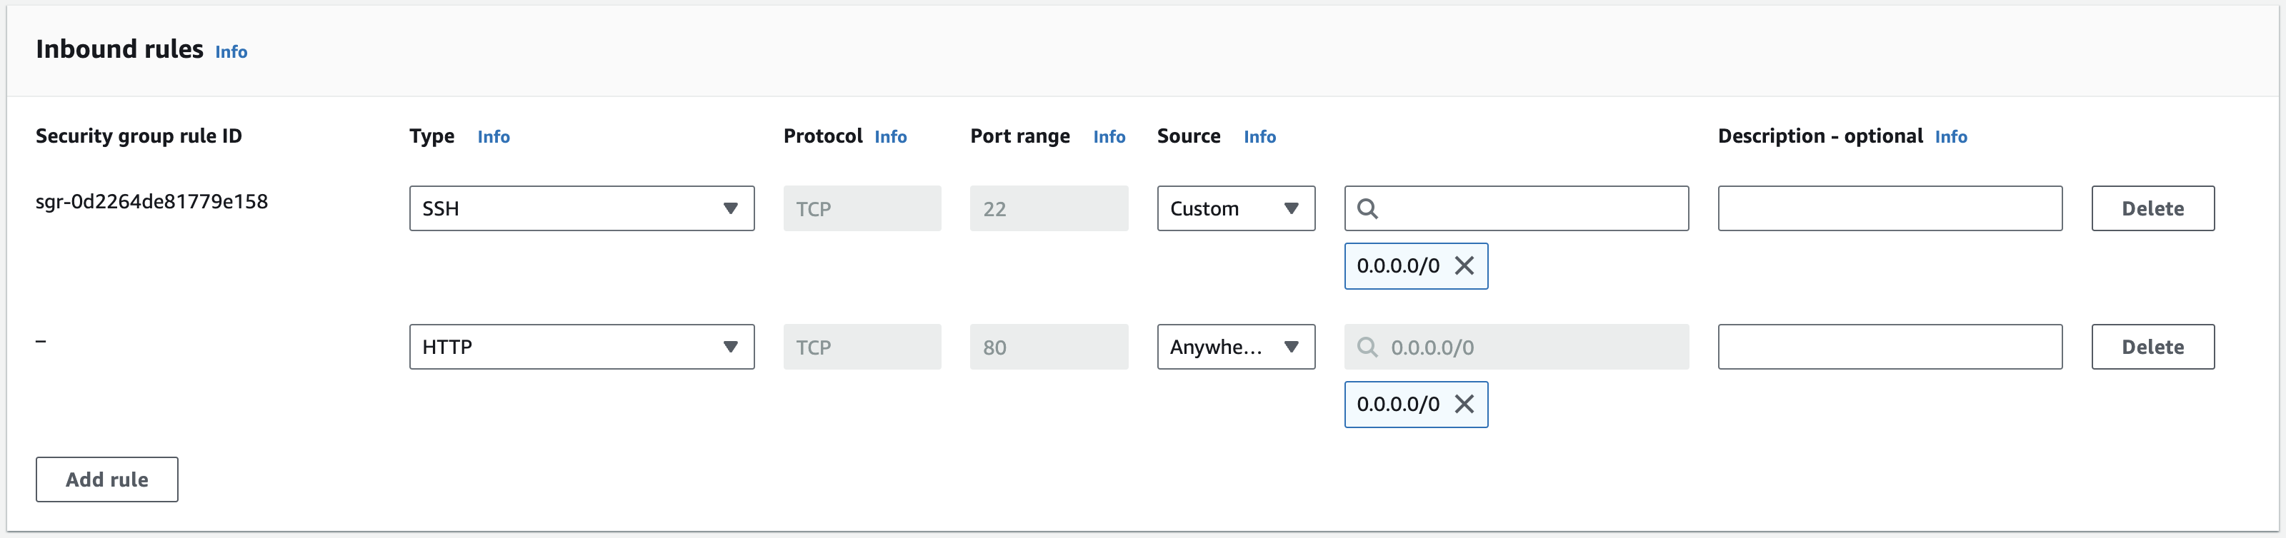Screen dimensions: 2286x538
Task: Open the HTTP type dropdown
Action: click(x=582, y=347)
